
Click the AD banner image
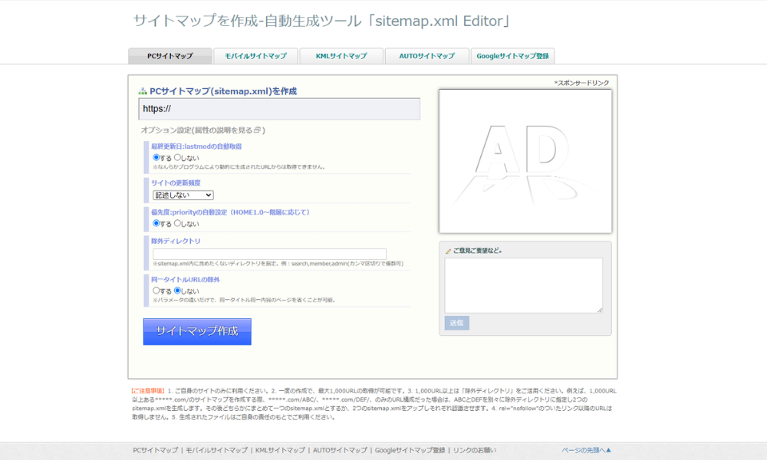click(525, 161)
